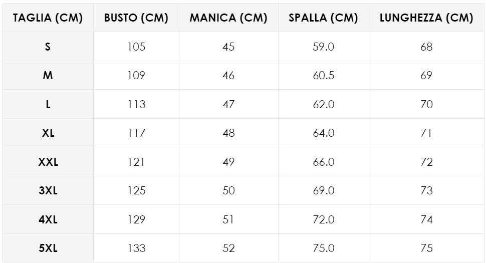Select the L size row label
486x263 pixels.
click(48, 104)
